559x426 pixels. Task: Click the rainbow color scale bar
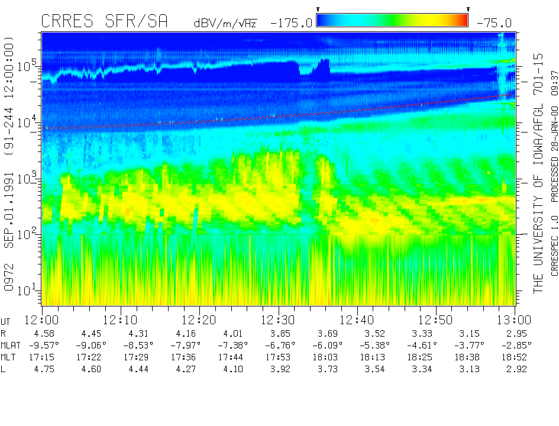coord(392,21)
